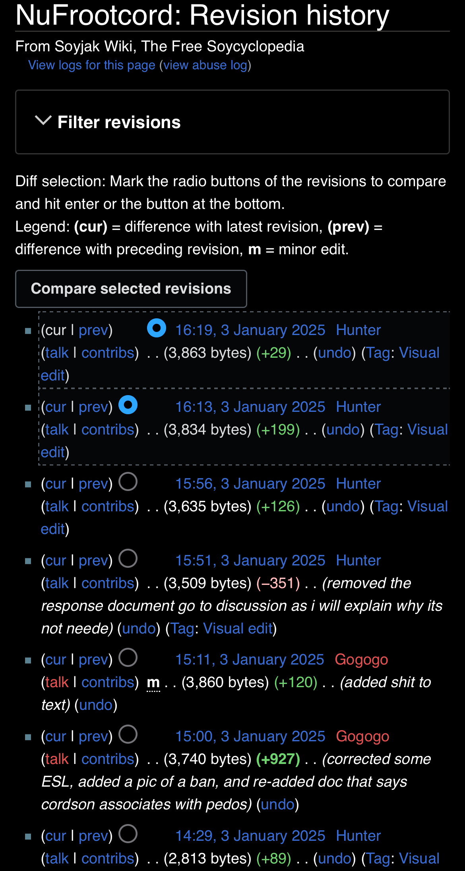
Task: Select radio button for 16:13 revision
Action: pyautogui.click(x=128, y=405)
